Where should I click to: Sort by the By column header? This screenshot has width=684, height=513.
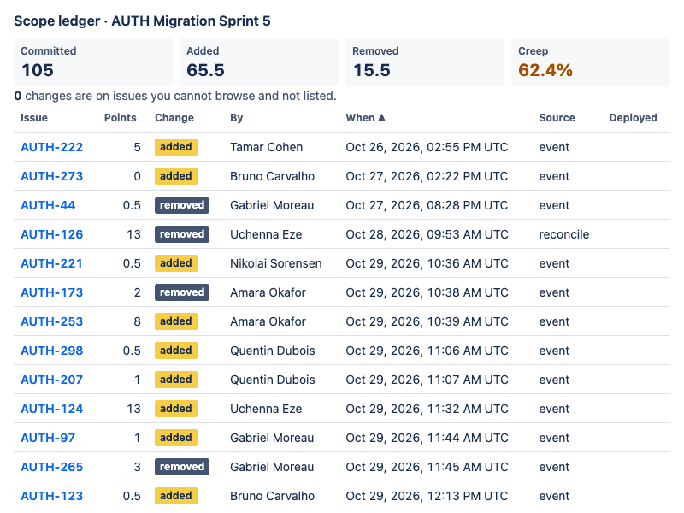(x=237, y=118)
